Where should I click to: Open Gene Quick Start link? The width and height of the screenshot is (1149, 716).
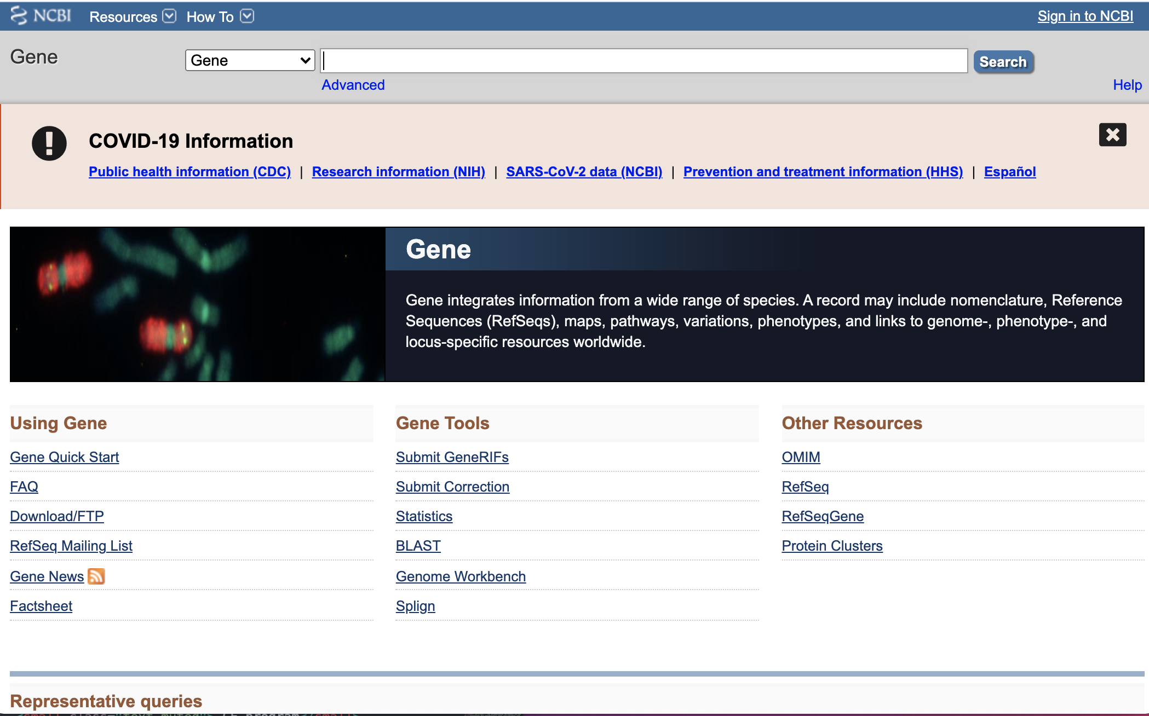(x=65, y=457)
